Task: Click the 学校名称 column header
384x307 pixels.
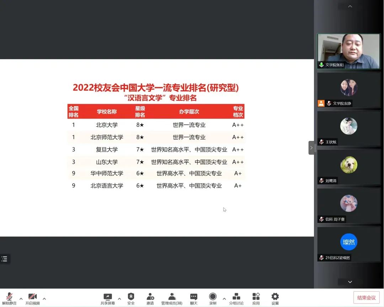Action: point(107,112)
